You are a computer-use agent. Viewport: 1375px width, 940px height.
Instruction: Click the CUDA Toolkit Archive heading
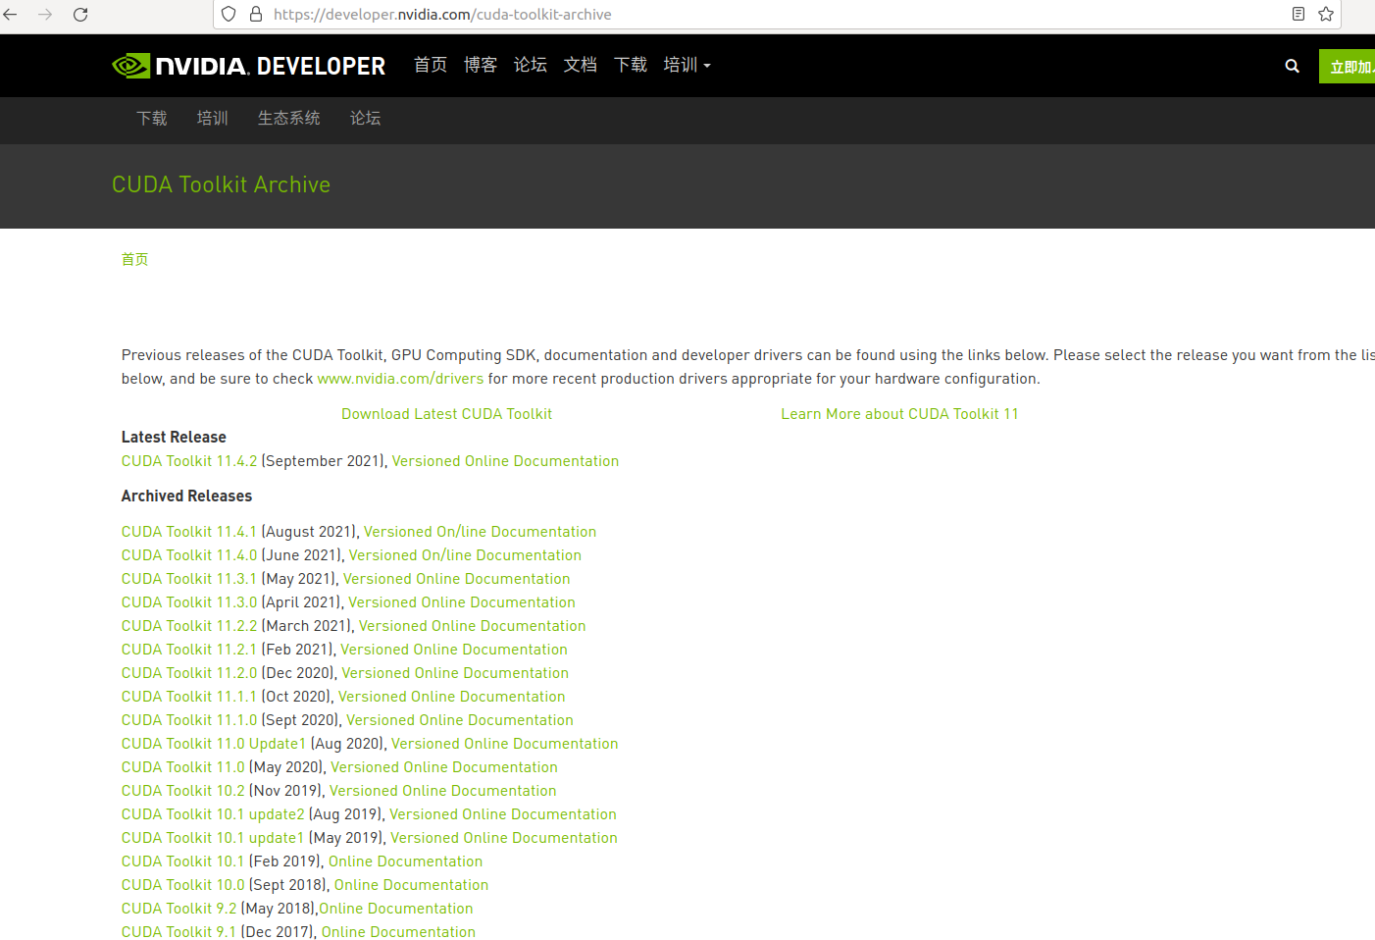click(221, 184)
